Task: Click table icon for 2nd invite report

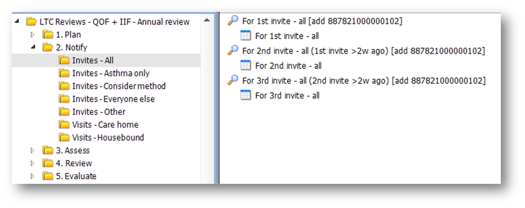Action: (x=246, y=65)
